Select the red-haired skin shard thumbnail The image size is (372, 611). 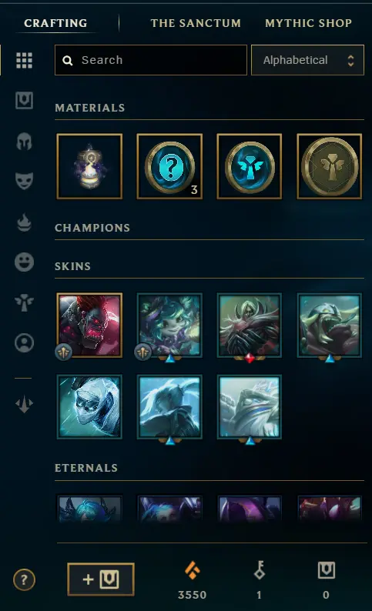click(89, 325)
